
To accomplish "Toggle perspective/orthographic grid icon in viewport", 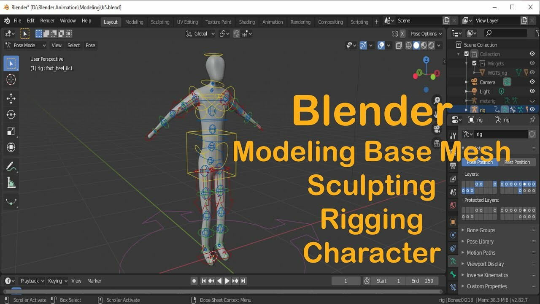I will [437, 144].
